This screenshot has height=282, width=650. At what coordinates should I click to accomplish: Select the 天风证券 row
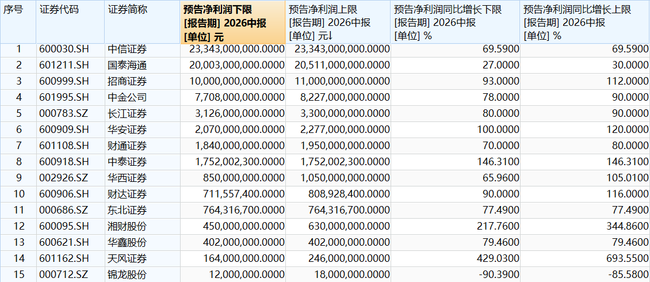(325, 258)
